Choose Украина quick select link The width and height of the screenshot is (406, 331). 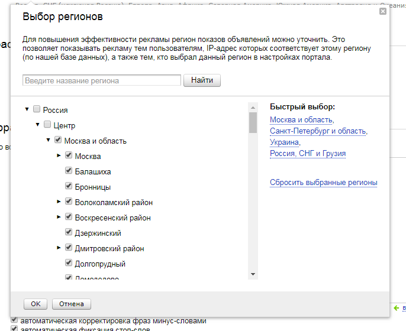coord(284,142)
